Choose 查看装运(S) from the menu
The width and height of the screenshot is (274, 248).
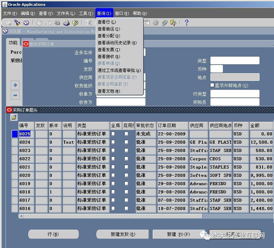point(119,29)
